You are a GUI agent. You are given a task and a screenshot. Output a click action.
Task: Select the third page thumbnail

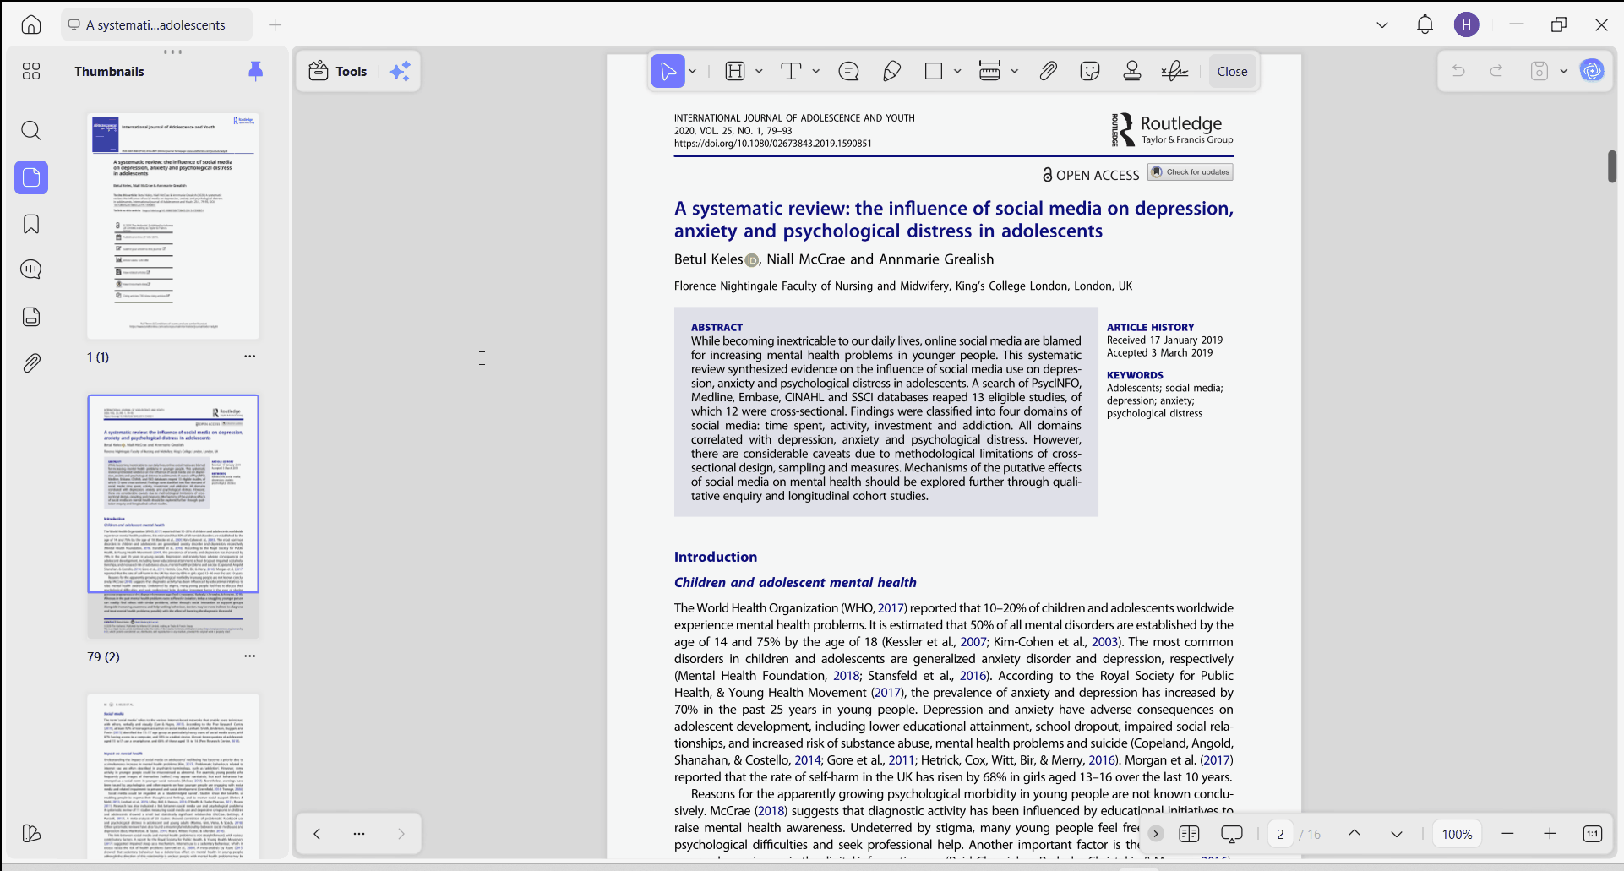tap(173, 776)
